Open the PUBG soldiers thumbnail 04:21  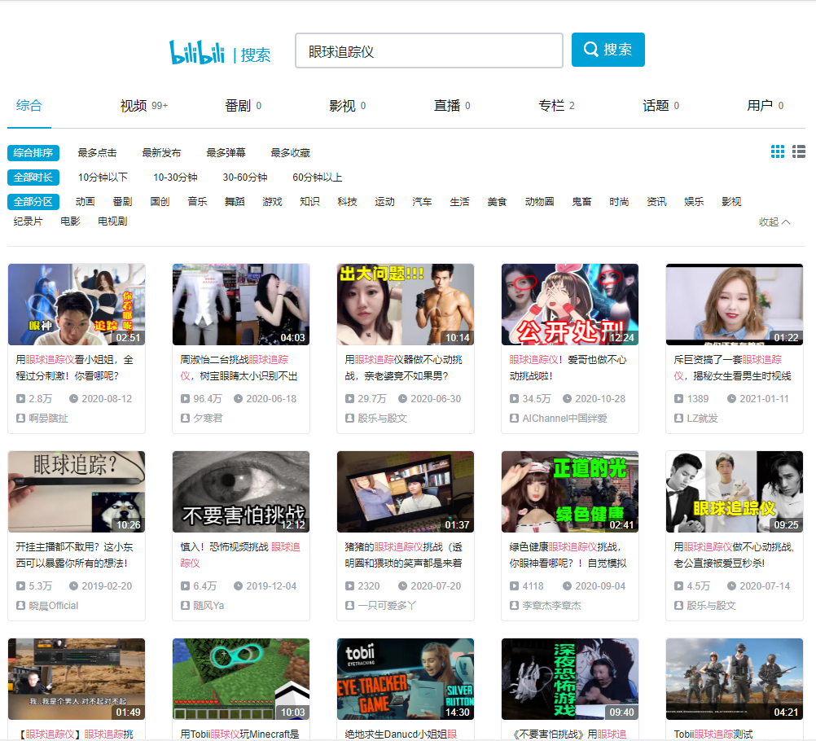(735, 679)
